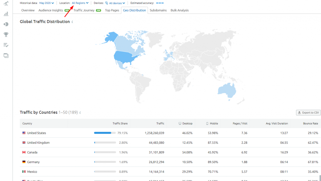The height and width of the screenshot is (181, 321).
Task: Click United Kingdom traffic share bar
Action: (105, 142)
